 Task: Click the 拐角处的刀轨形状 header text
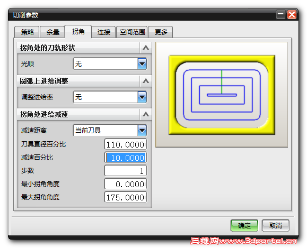47,48
